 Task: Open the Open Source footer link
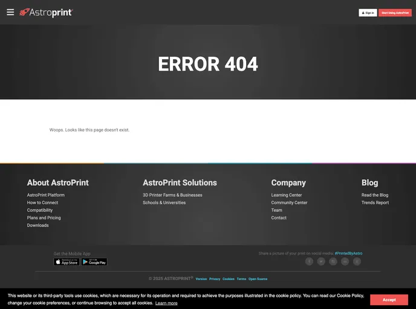click(x=258, y=279)
